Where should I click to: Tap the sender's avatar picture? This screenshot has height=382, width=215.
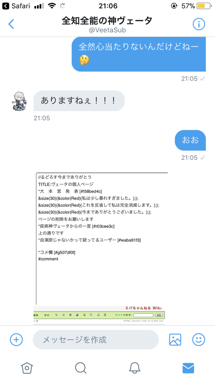[x=19, y=101]
